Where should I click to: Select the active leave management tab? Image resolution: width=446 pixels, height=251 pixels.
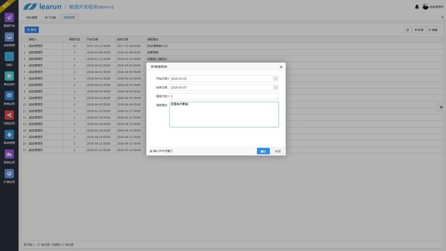point(69,18)
